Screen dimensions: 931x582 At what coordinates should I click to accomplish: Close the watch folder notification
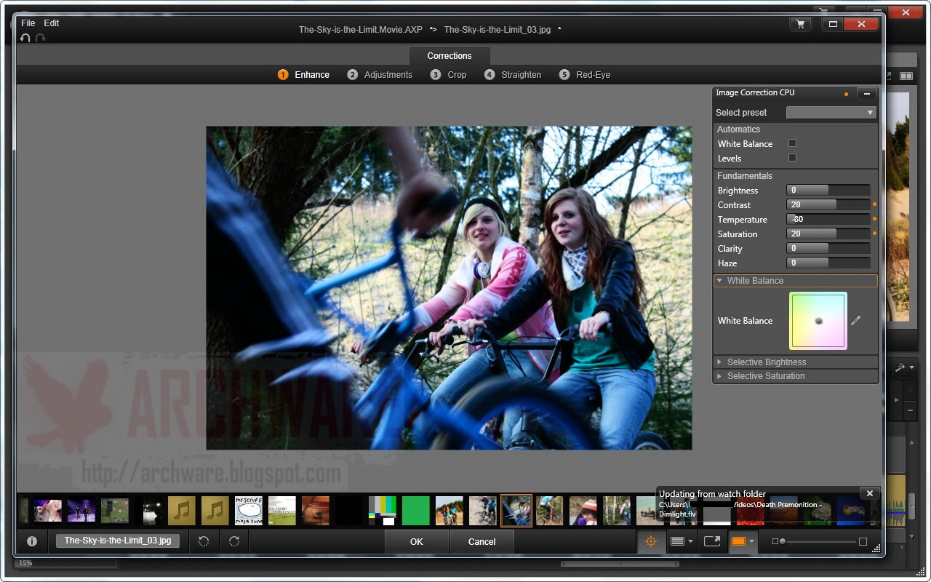tap(870, 493)
